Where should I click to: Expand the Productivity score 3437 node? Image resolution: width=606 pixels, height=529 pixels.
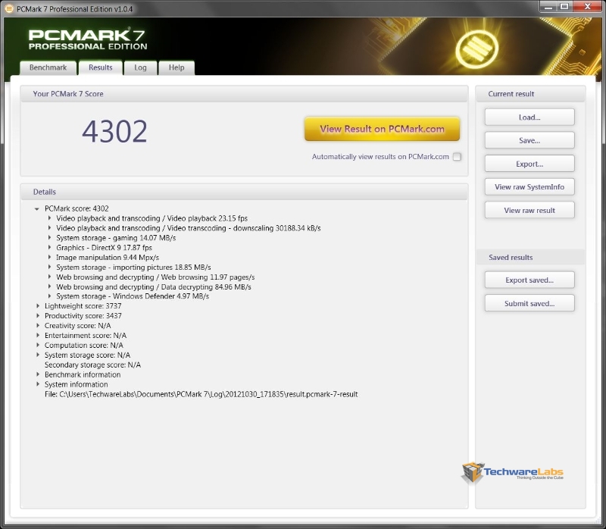38,315
